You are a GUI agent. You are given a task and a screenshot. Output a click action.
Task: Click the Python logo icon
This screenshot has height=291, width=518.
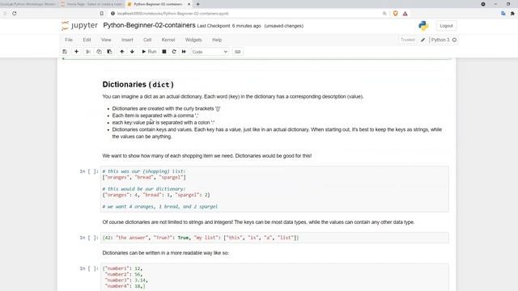(x=423, y=26)
